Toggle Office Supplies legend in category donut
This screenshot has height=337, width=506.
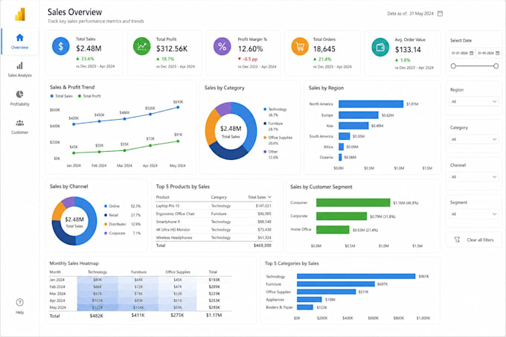coord(278,138)
